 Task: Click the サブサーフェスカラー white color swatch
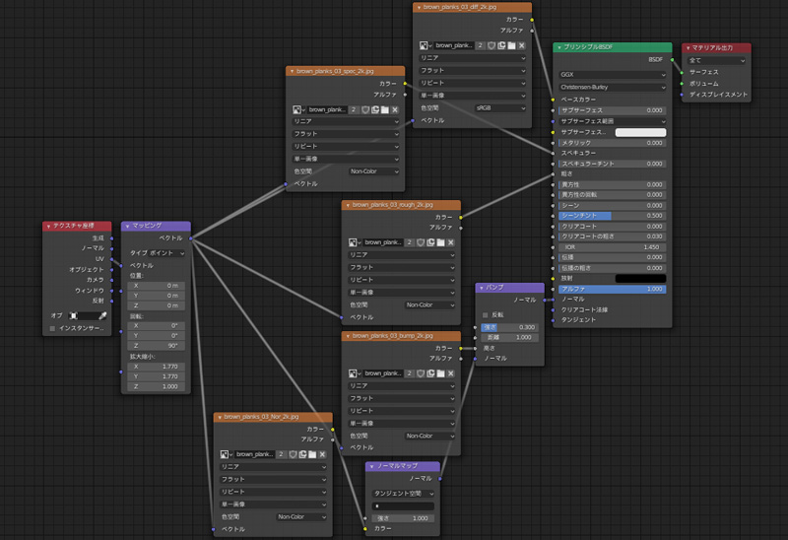point(640,132)
